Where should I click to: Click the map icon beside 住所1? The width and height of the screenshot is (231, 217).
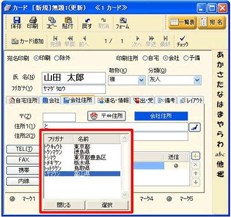195,127
